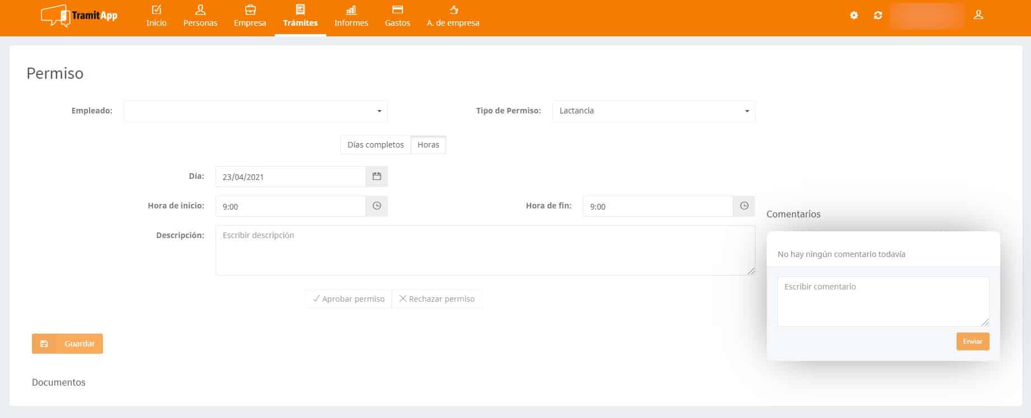Open the calendar picker icon

(377, 177)
